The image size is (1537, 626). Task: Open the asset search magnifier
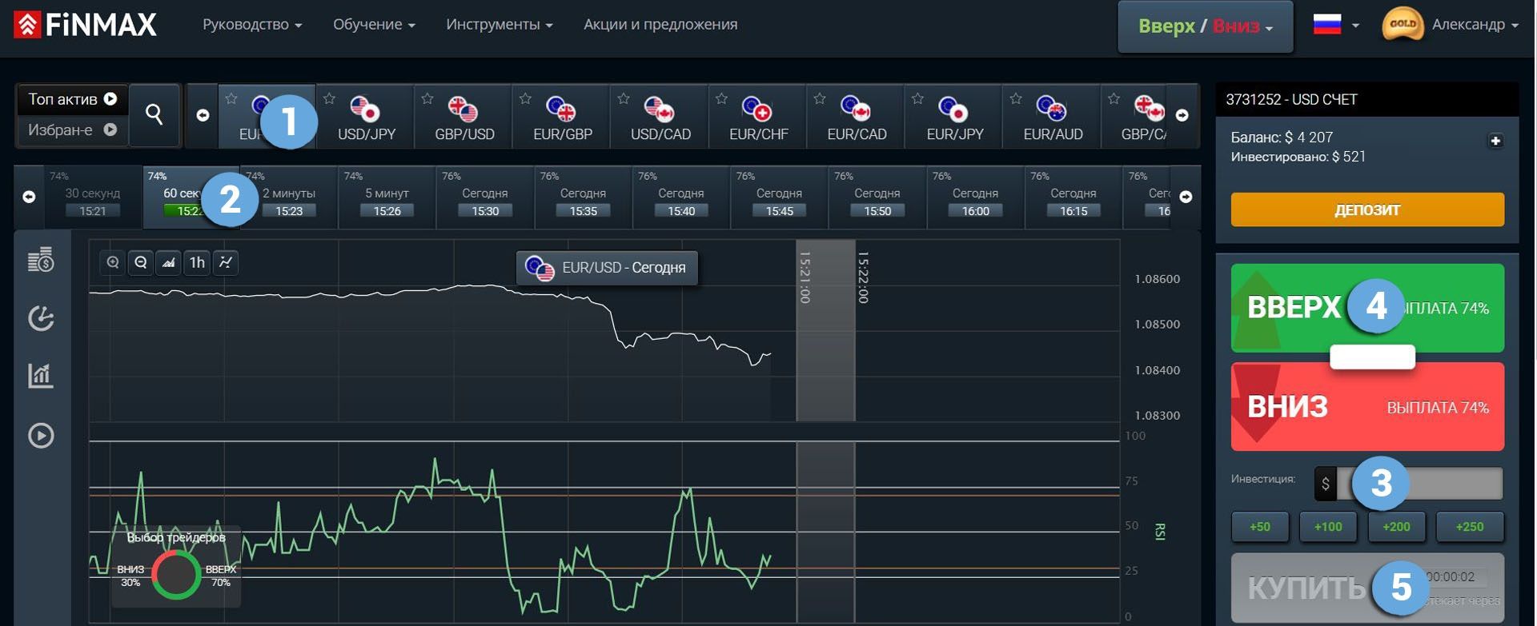(155, 115)
